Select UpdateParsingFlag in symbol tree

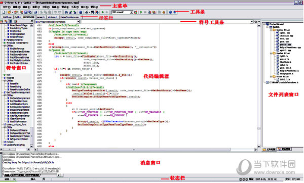pos(16,145)
